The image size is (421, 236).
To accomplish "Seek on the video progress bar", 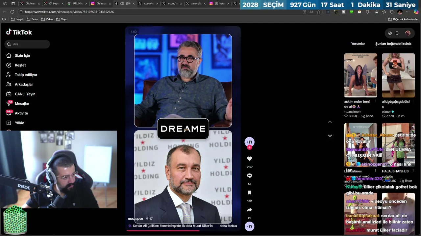I will click(x=183, y=230).
